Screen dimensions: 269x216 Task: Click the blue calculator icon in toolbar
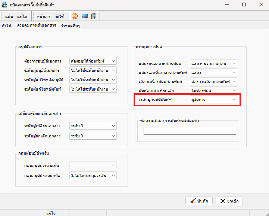coord(84,16)
